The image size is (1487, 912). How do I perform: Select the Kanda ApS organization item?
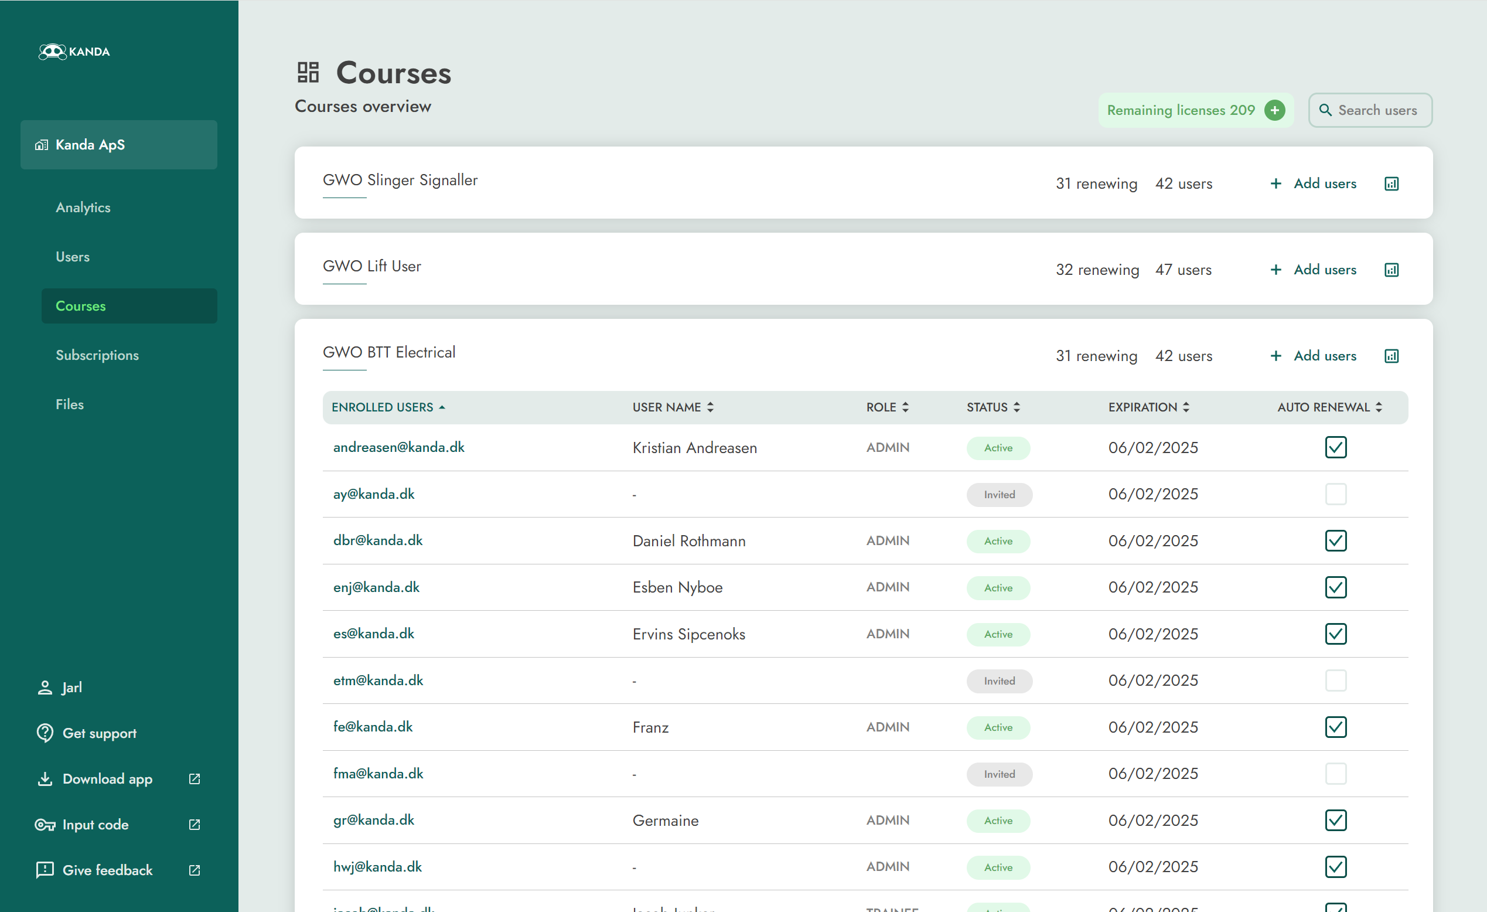(x=119, y=145)
